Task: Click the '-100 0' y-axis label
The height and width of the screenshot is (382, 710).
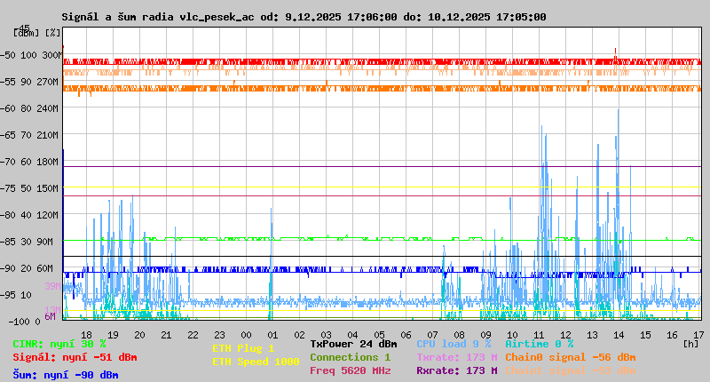Action: (x=24, y=322)
